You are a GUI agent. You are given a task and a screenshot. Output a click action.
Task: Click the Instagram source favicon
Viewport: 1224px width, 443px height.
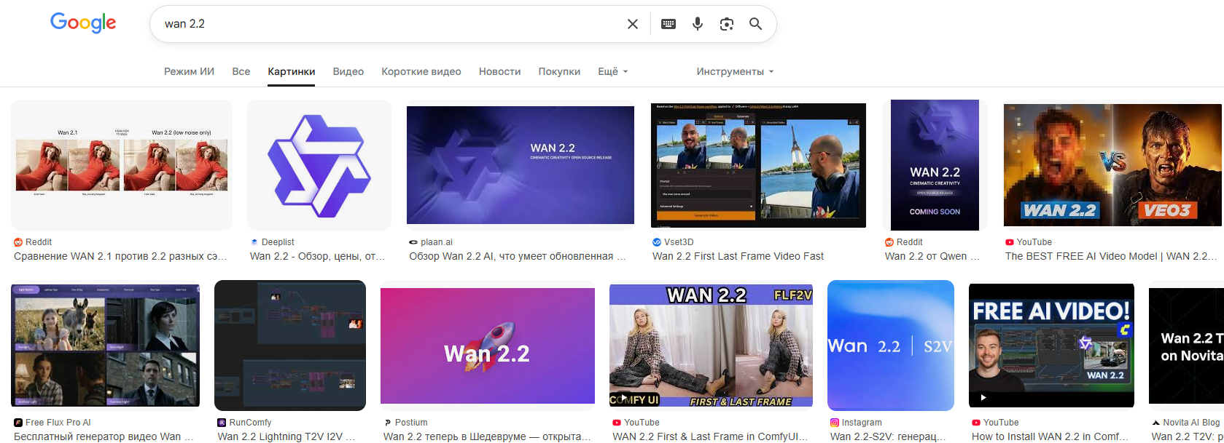coord(835,423)
